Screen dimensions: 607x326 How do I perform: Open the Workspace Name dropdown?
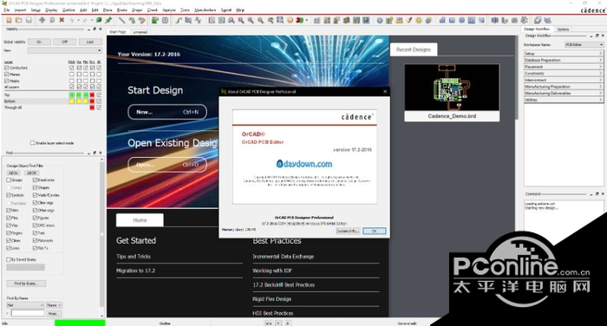click(x=584, y=45)
